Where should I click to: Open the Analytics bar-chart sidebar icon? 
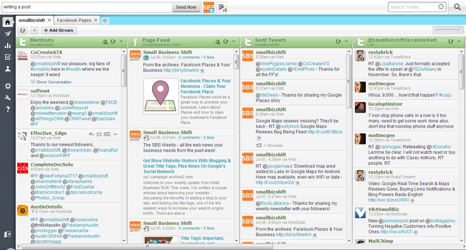coord(8,46)
